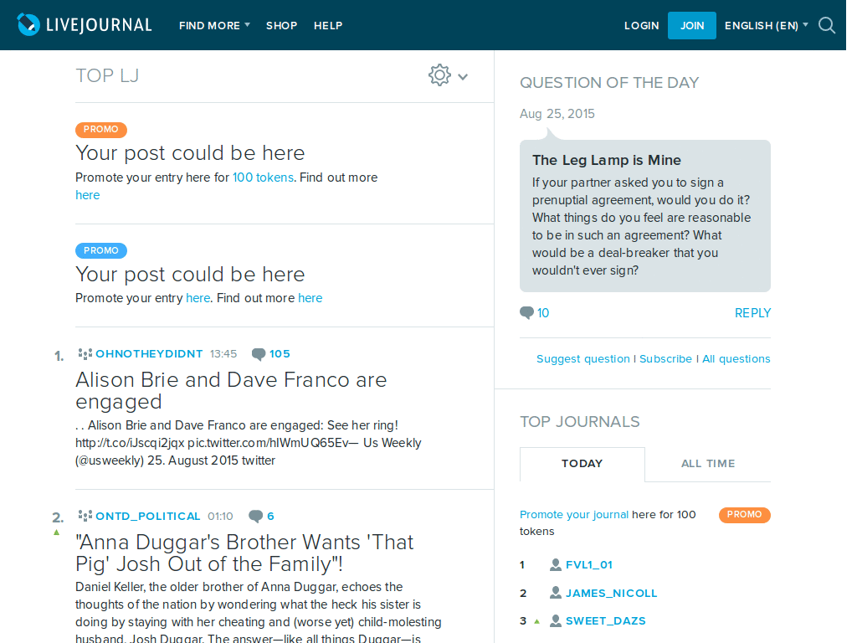The width and height of the screenshot is (857, 643).
Task: Open Top LJ settings via the gear icon
Action: tap(439, 75)
